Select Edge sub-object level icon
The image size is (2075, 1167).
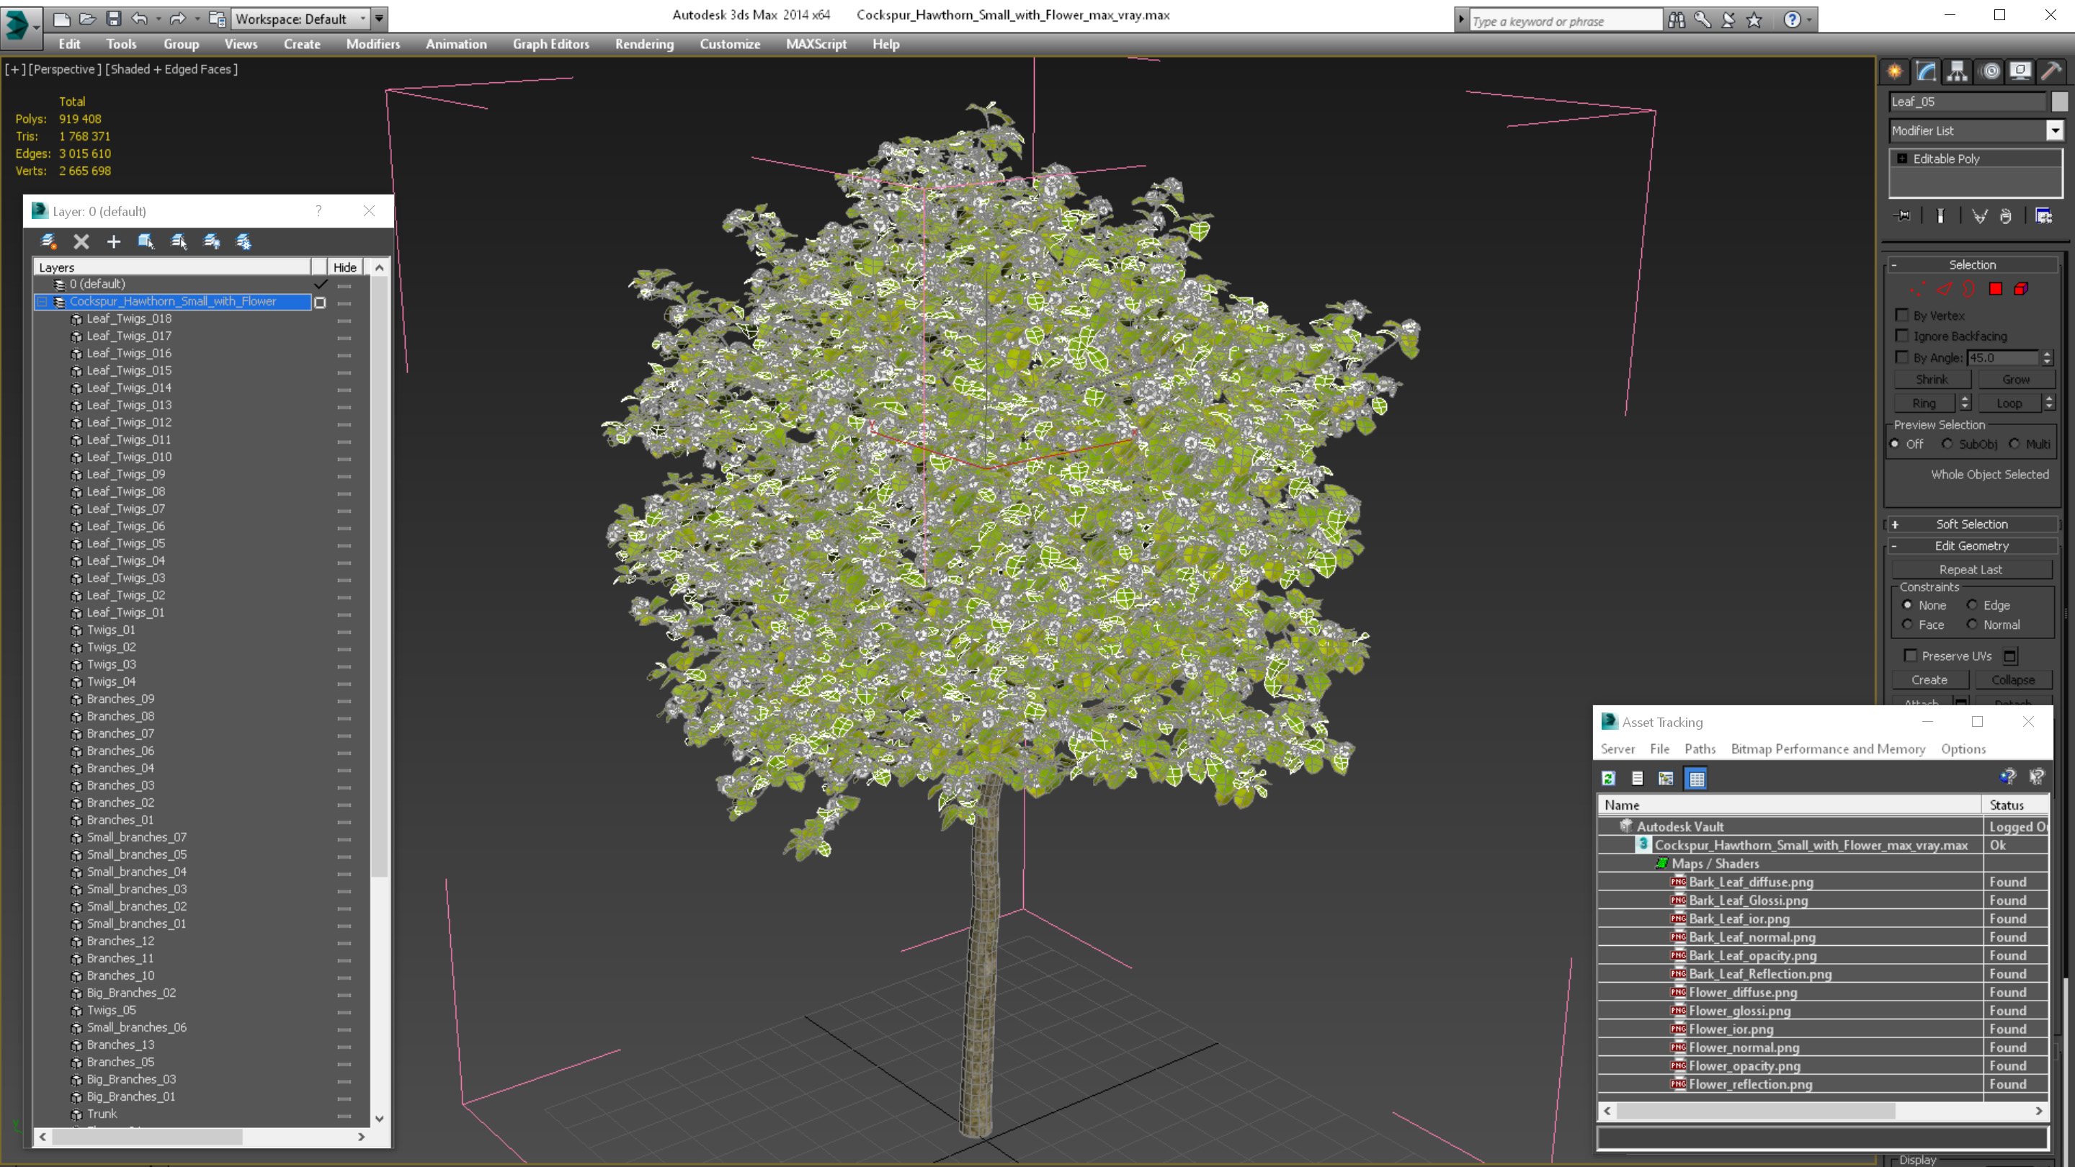1945,289
